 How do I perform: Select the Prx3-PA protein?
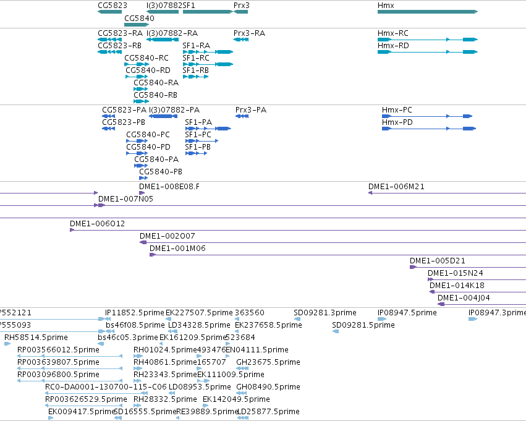tap(242, 116)
